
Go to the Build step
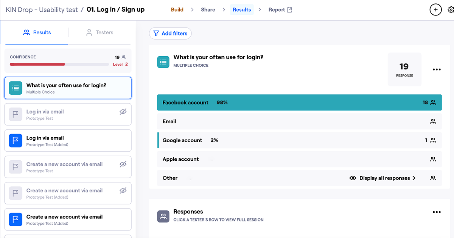click(177, 10)
